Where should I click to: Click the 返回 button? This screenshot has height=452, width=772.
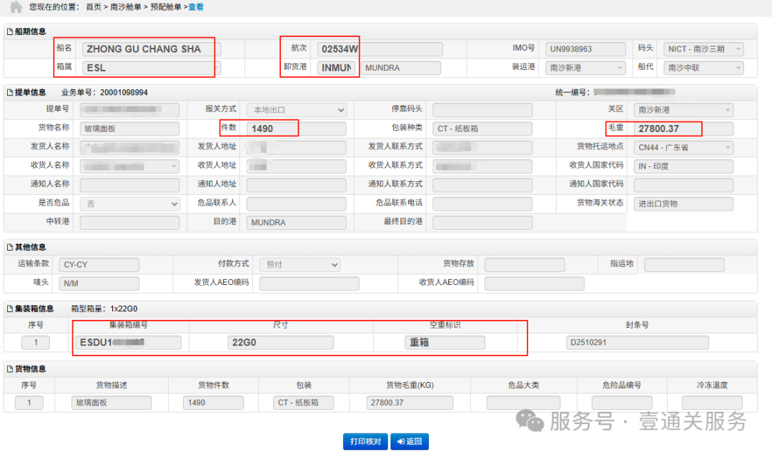coord(410,441)
